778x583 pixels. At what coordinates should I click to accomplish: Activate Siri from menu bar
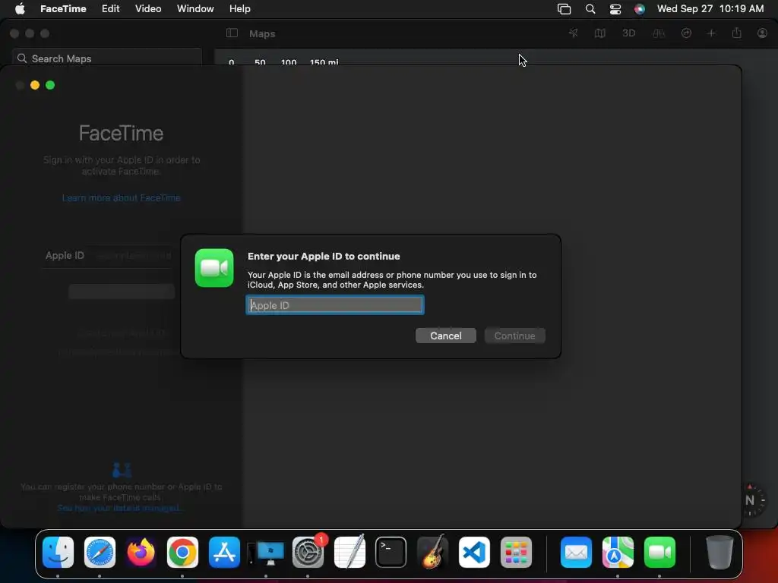[640, 9]
